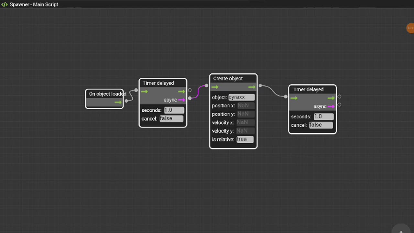Click first Timer delayed input flow arrow
The width and height of the screenshot is (414, 233).
click(144, 92)
